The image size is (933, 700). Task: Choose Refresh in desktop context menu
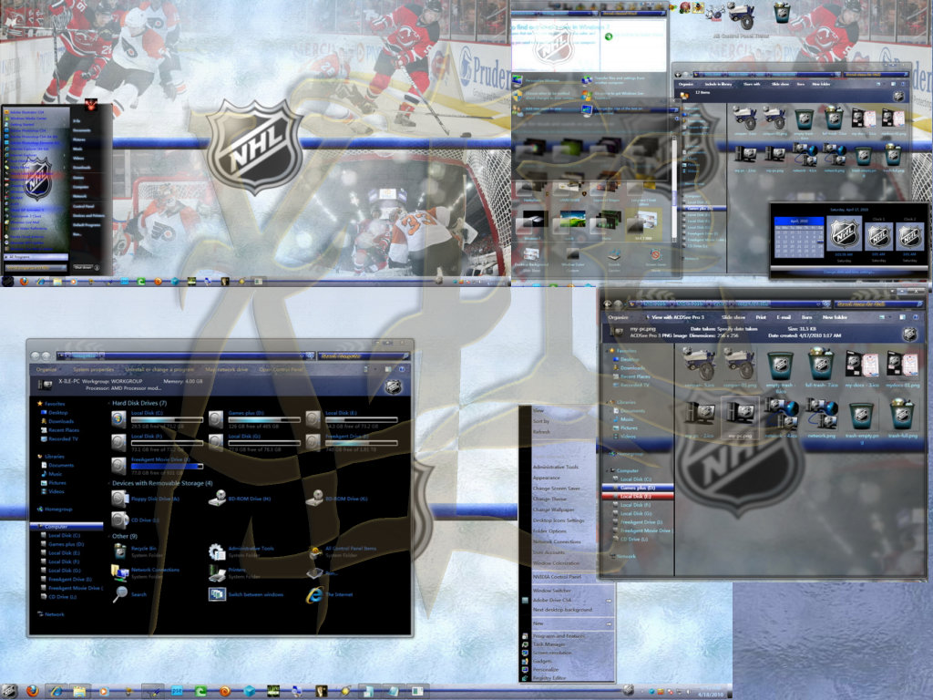pyautogui.click(x=541, y=431)
